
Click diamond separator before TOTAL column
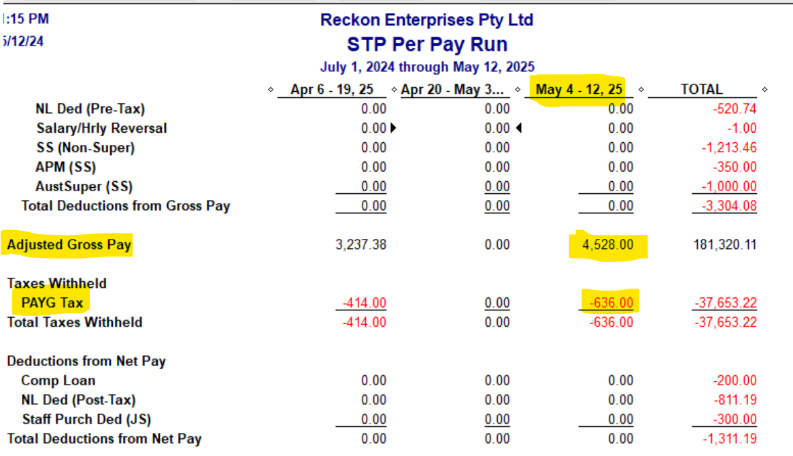tap(641, 90)
